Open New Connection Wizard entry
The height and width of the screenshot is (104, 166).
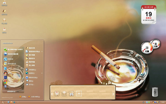pos(10,64)
